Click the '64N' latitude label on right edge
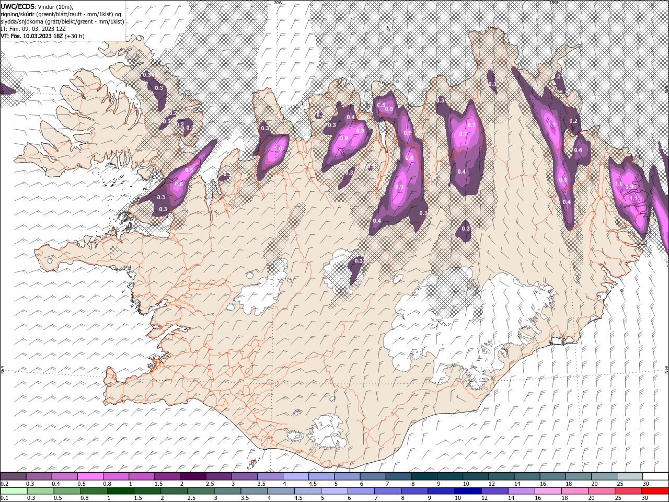This screenshot has height=502, width=669. [x=666, y=371]
